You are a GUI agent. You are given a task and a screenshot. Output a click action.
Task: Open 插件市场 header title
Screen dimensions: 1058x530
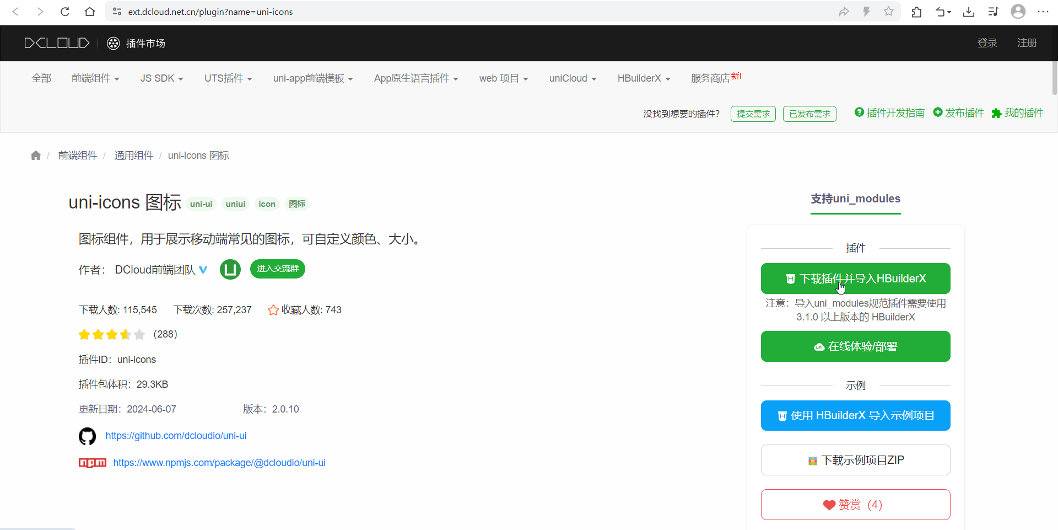point(145,43)
